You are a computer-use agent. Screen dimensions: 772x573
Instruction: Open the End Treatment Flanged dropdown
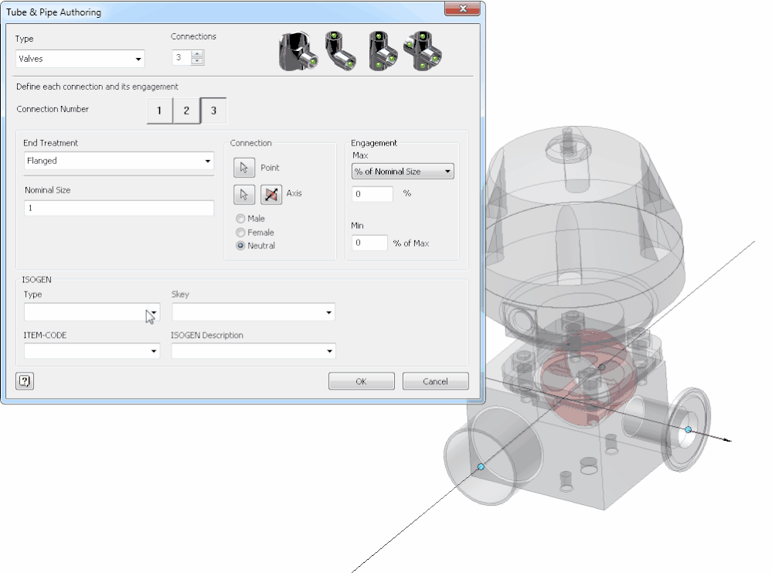point(119,161)
